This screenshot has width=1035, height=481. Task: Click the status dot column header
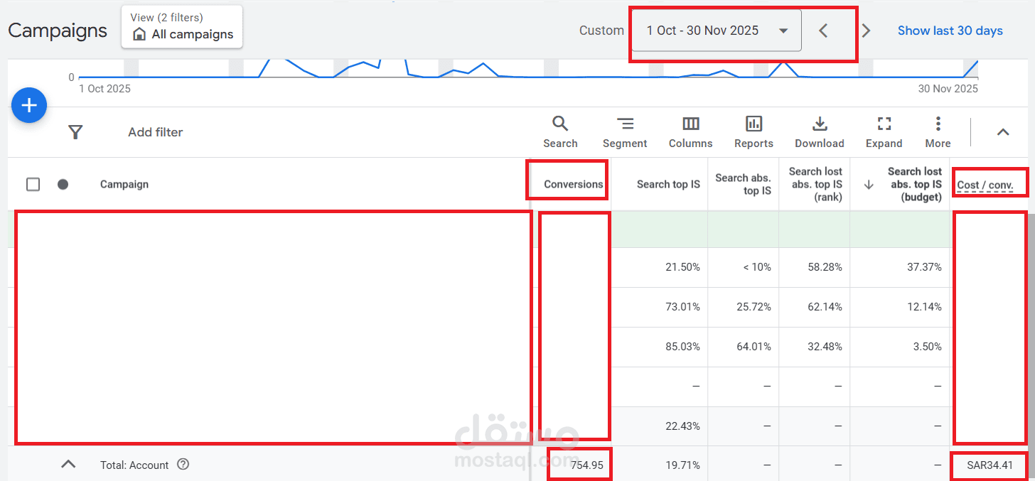[x=63, y=185]
